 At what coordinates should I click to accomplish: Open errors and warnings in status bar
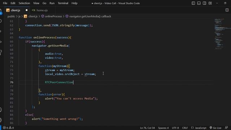pos(8,128)
